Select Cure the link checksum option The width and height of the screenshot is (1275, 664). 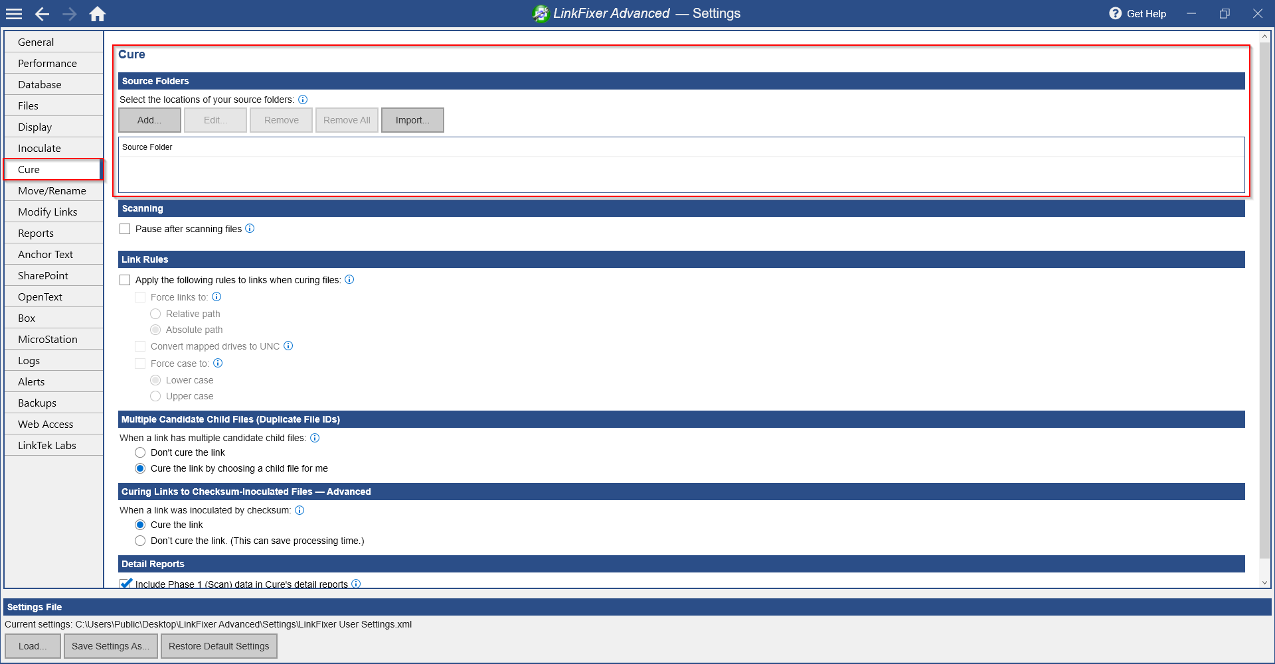click(x=140, y=525)
